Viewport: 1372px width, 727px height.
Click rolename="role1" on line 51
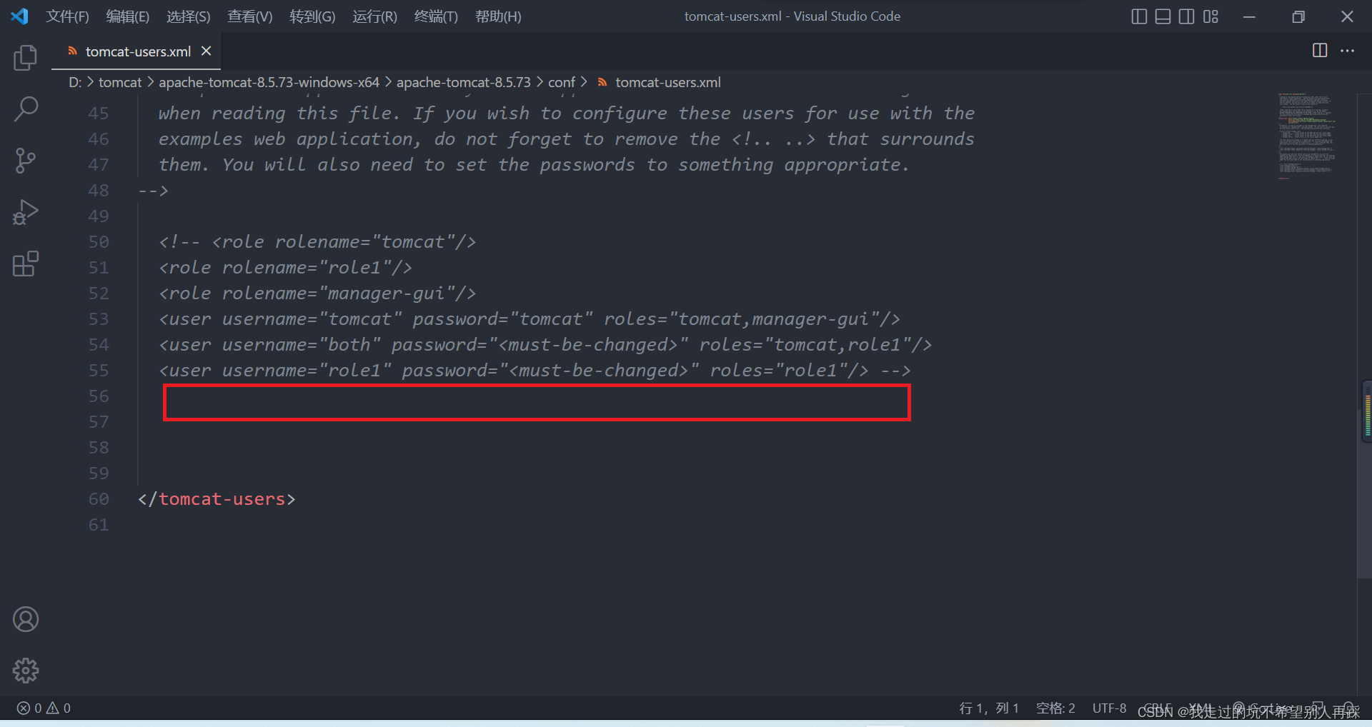click(x=307, y=268)
